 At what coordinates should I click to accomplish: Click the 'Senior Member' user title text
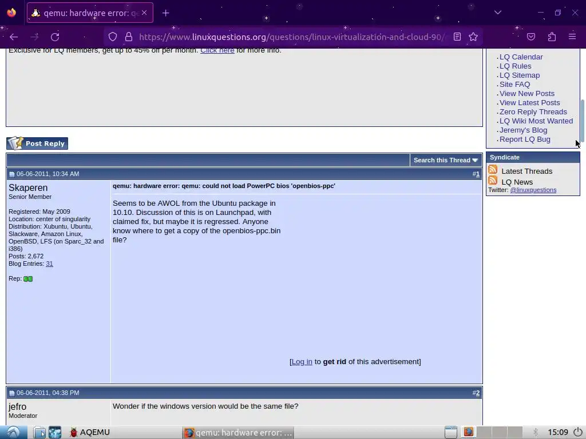coord(30,197)
